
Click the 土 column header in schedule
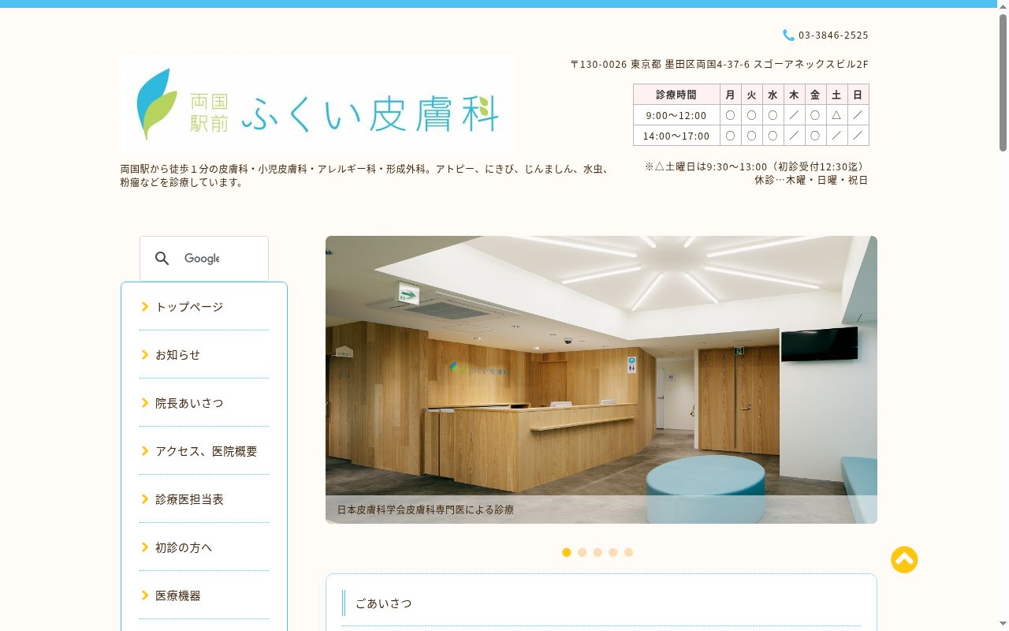click(836, 95)
